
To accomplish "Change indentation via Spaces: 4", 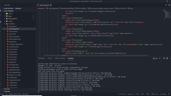I will (x=131, y=94).
